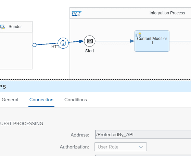Image resolution: width=191 pixels, height=156 pixels.
Task: Switch to the Connection tab
Action: (x=41, y=100)
